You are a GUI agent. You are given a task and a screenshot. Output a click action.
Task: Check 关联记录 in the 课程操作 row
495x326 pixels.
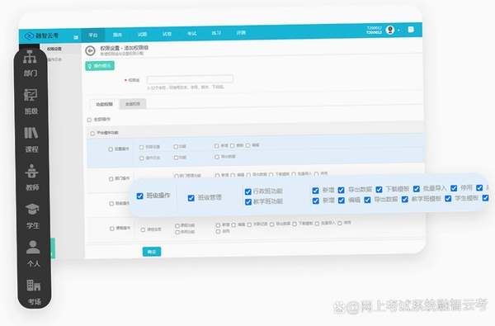click(249, 224)
